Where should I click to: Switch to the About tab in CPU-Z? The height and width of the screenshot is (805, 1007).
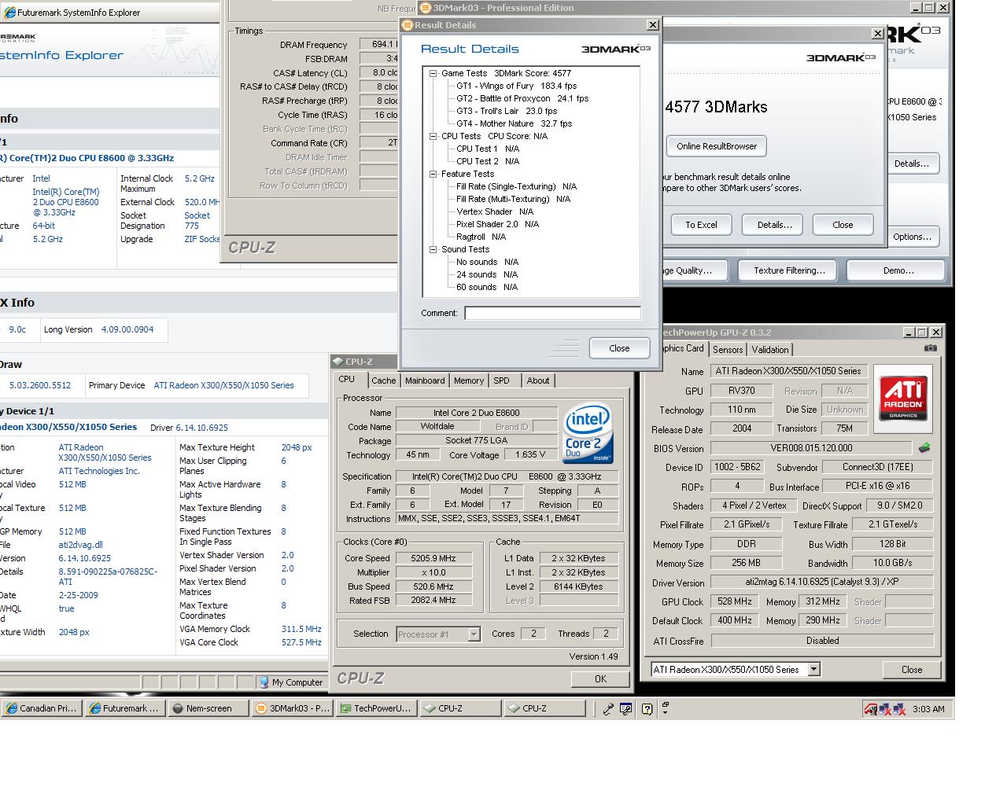pyautogui.click(x=538, y=380)
